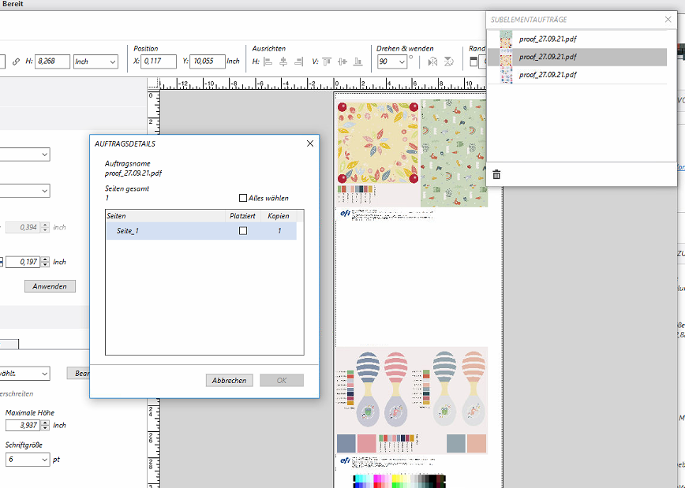Click the Abbrechen button in Auftragsdetails
The image size is (685, 488).
tap(229, 380)
